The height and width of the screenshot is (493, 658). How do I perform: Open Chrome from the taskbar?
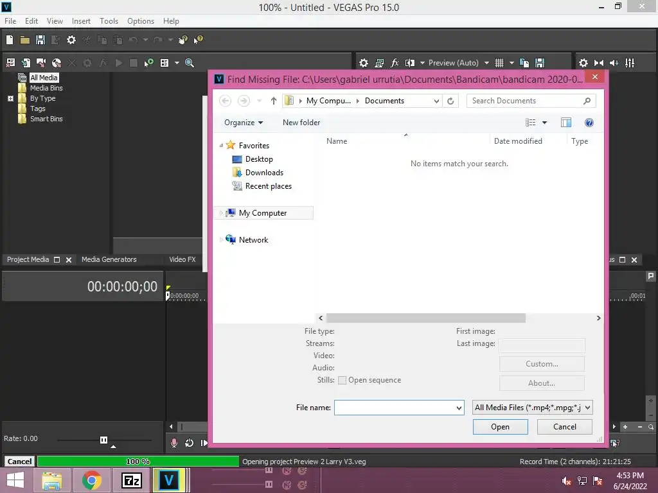pos(91,480)
